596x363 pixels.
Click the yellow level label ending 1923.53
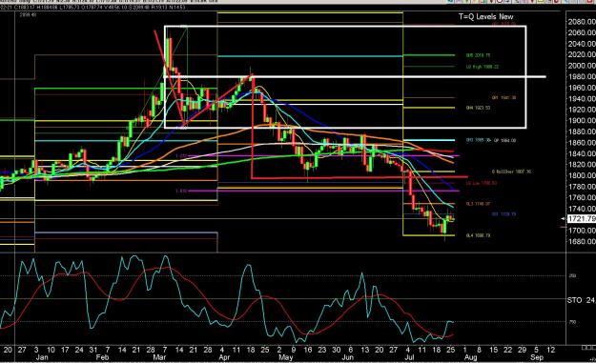click(x=478, y=108)
